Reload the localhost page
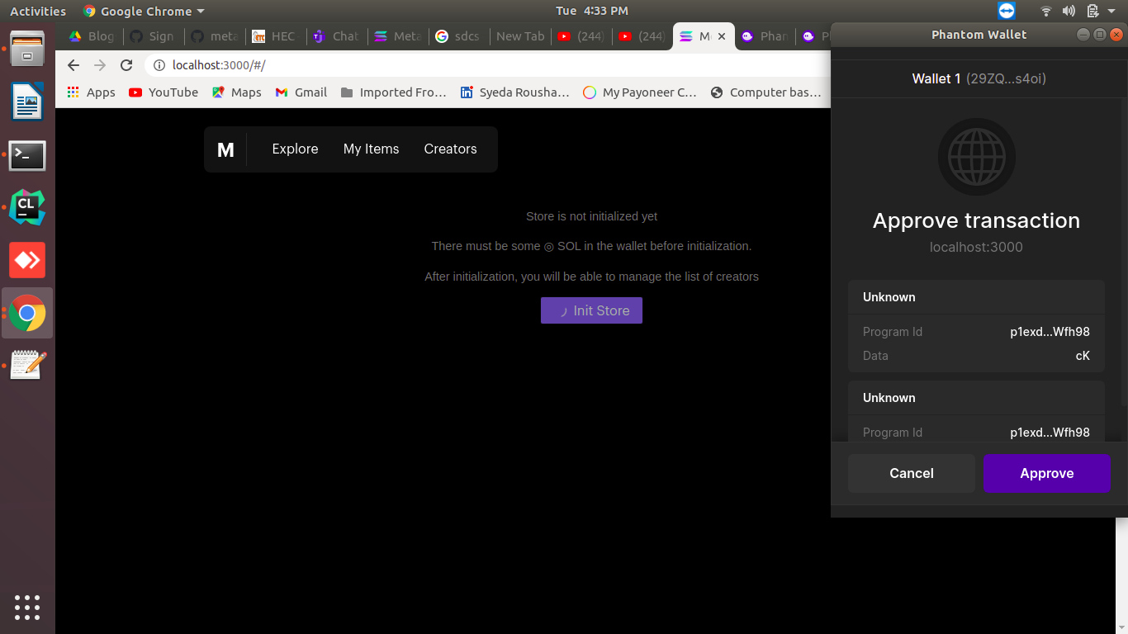 [126, 65]
